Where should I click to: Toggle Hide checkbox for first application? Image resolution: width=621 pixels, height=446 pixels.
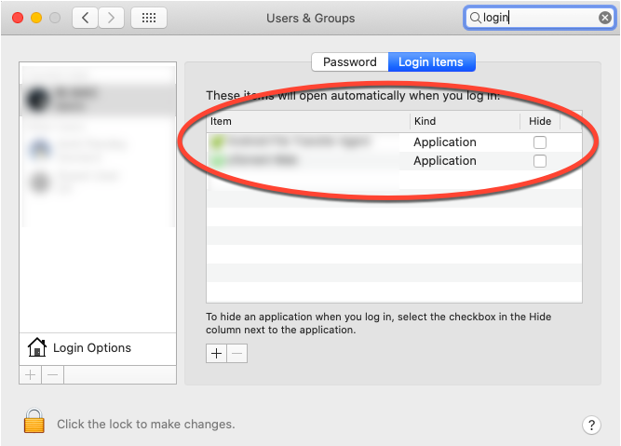539,142
